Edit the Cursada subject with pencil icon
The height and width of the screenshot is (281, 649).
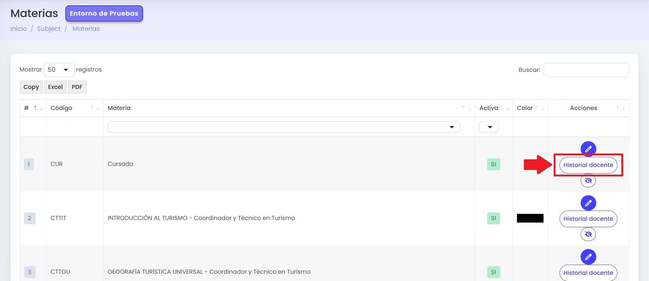[x=588, y=149]
